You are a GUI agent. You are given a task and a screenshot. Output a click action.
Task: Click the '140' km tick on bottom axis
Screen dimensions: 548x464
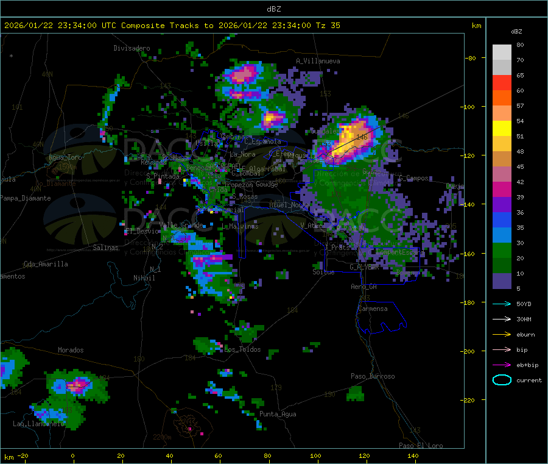point(413,456)
